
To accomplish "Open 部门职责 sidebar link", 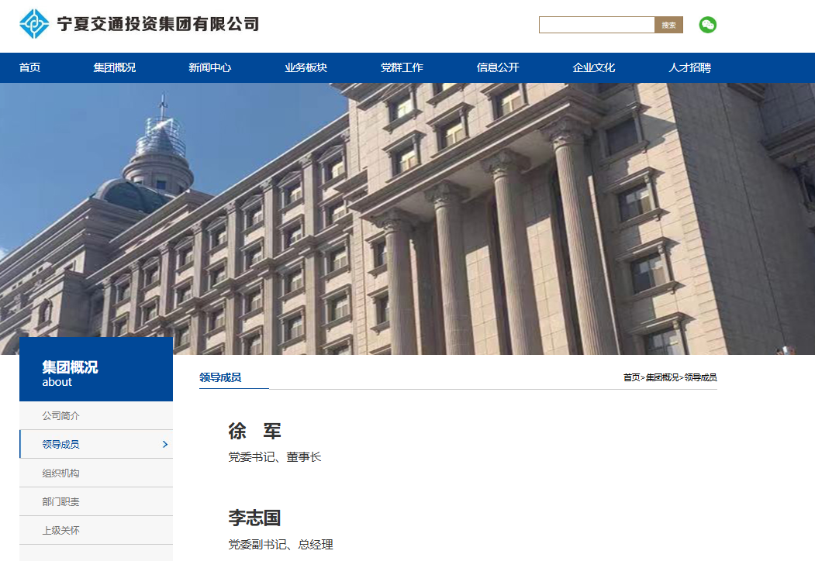I will tap(60, 502).
